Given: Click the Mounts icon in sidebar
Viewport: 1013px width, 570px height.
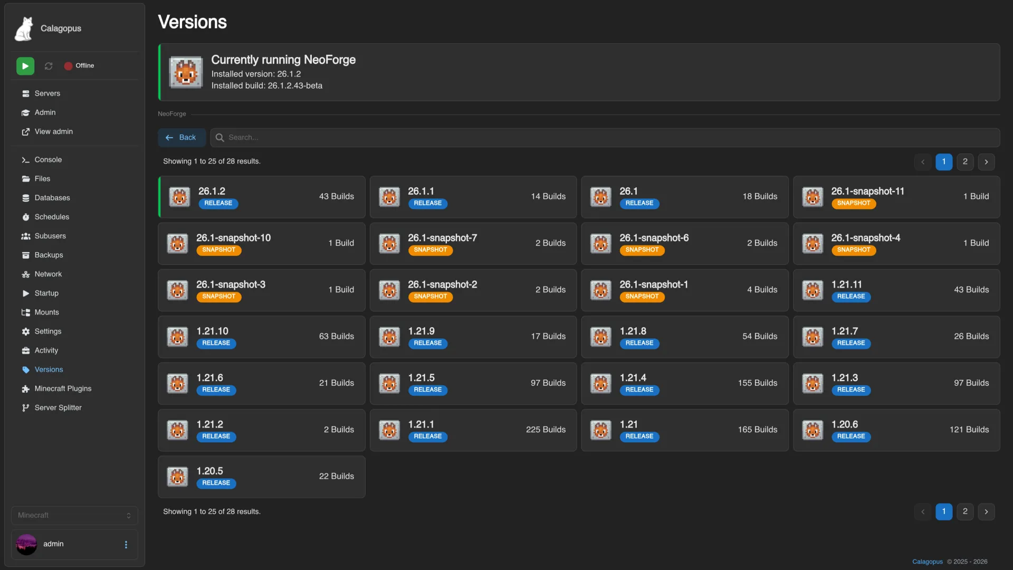Looking at the screenshot, I should pyautogui.click(x=25, y=312).
